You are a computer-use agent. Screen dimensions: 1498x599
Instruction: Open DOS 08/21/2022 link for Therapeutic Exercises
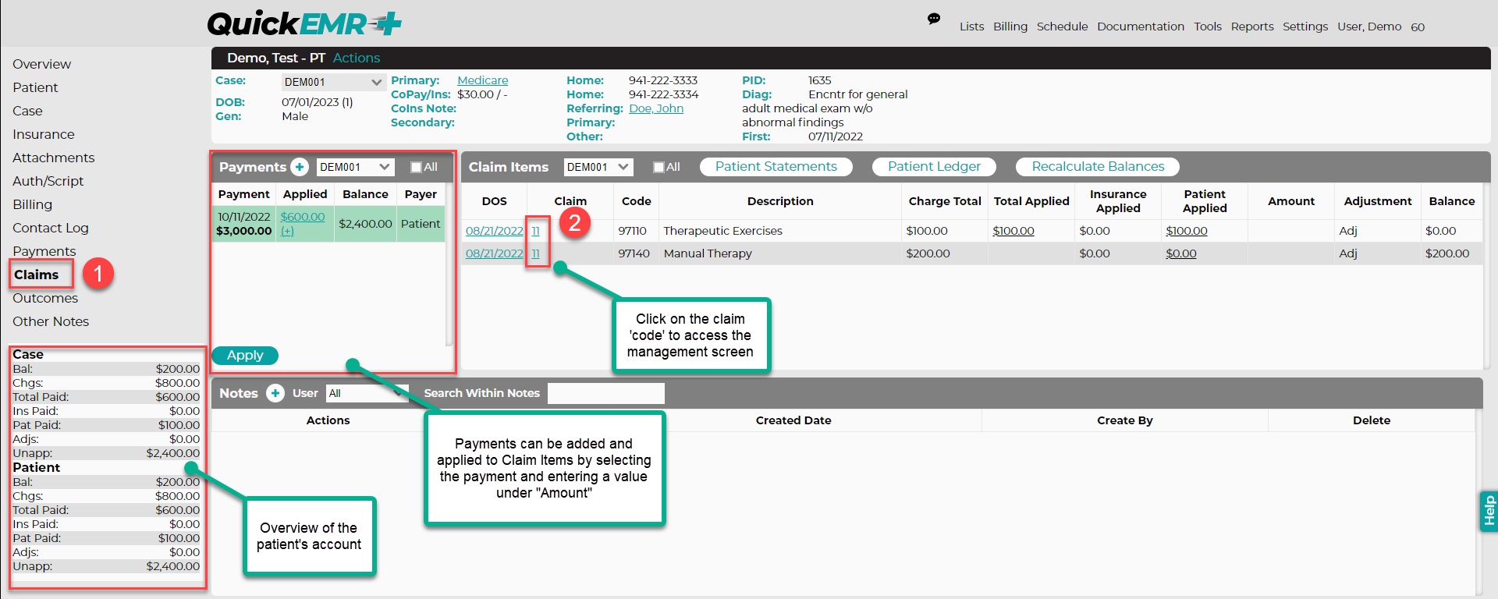(x=494, y=231)
